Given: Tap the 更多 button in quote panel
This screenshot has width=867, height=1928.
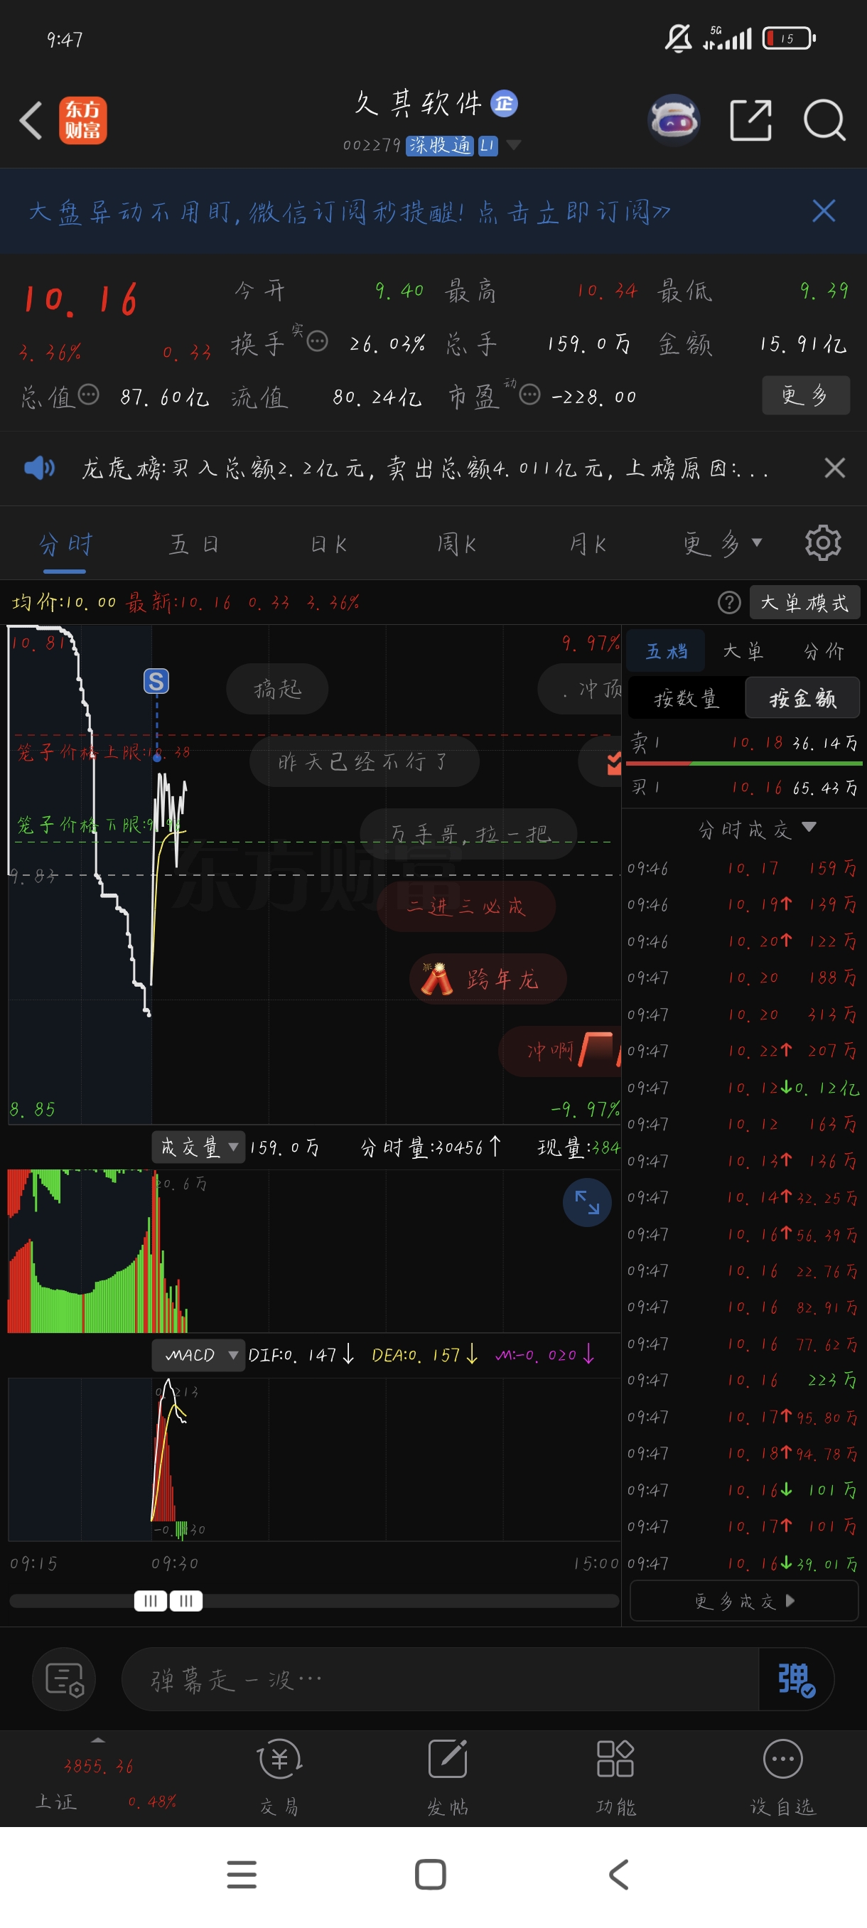Looking at the screenshot, I should pyautogui.click(x=806, y=395).
